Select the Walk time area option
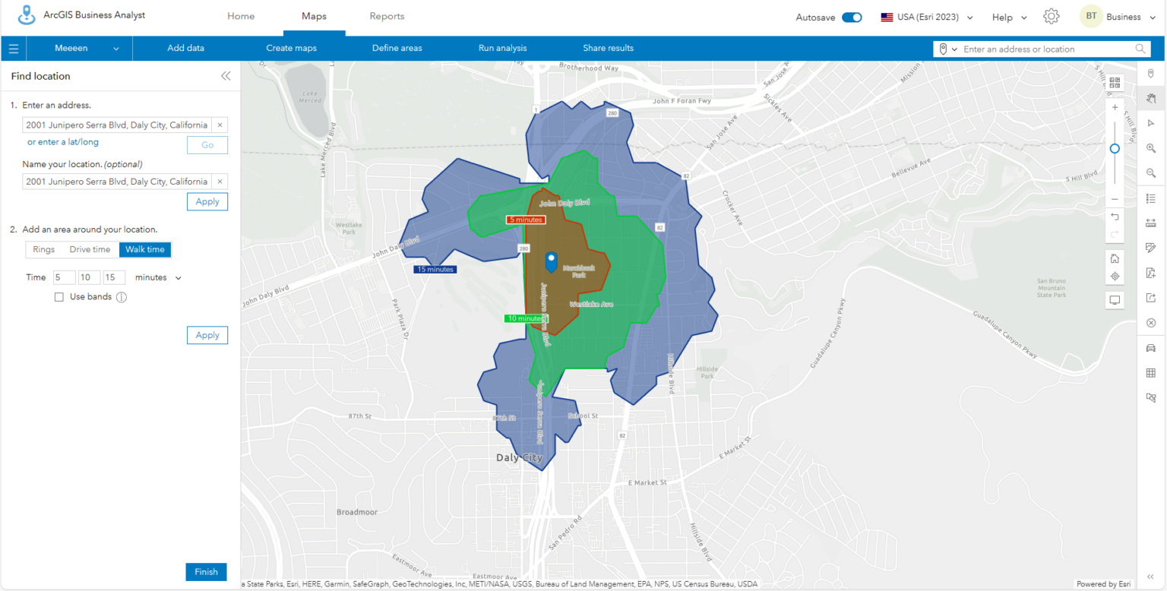Screen dimensions: 1167x591 (x=145, y=249)
